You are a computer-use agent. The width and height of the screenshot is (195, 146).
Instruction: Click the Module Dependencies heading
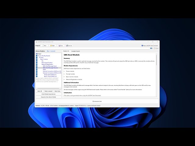pos(71,66)
